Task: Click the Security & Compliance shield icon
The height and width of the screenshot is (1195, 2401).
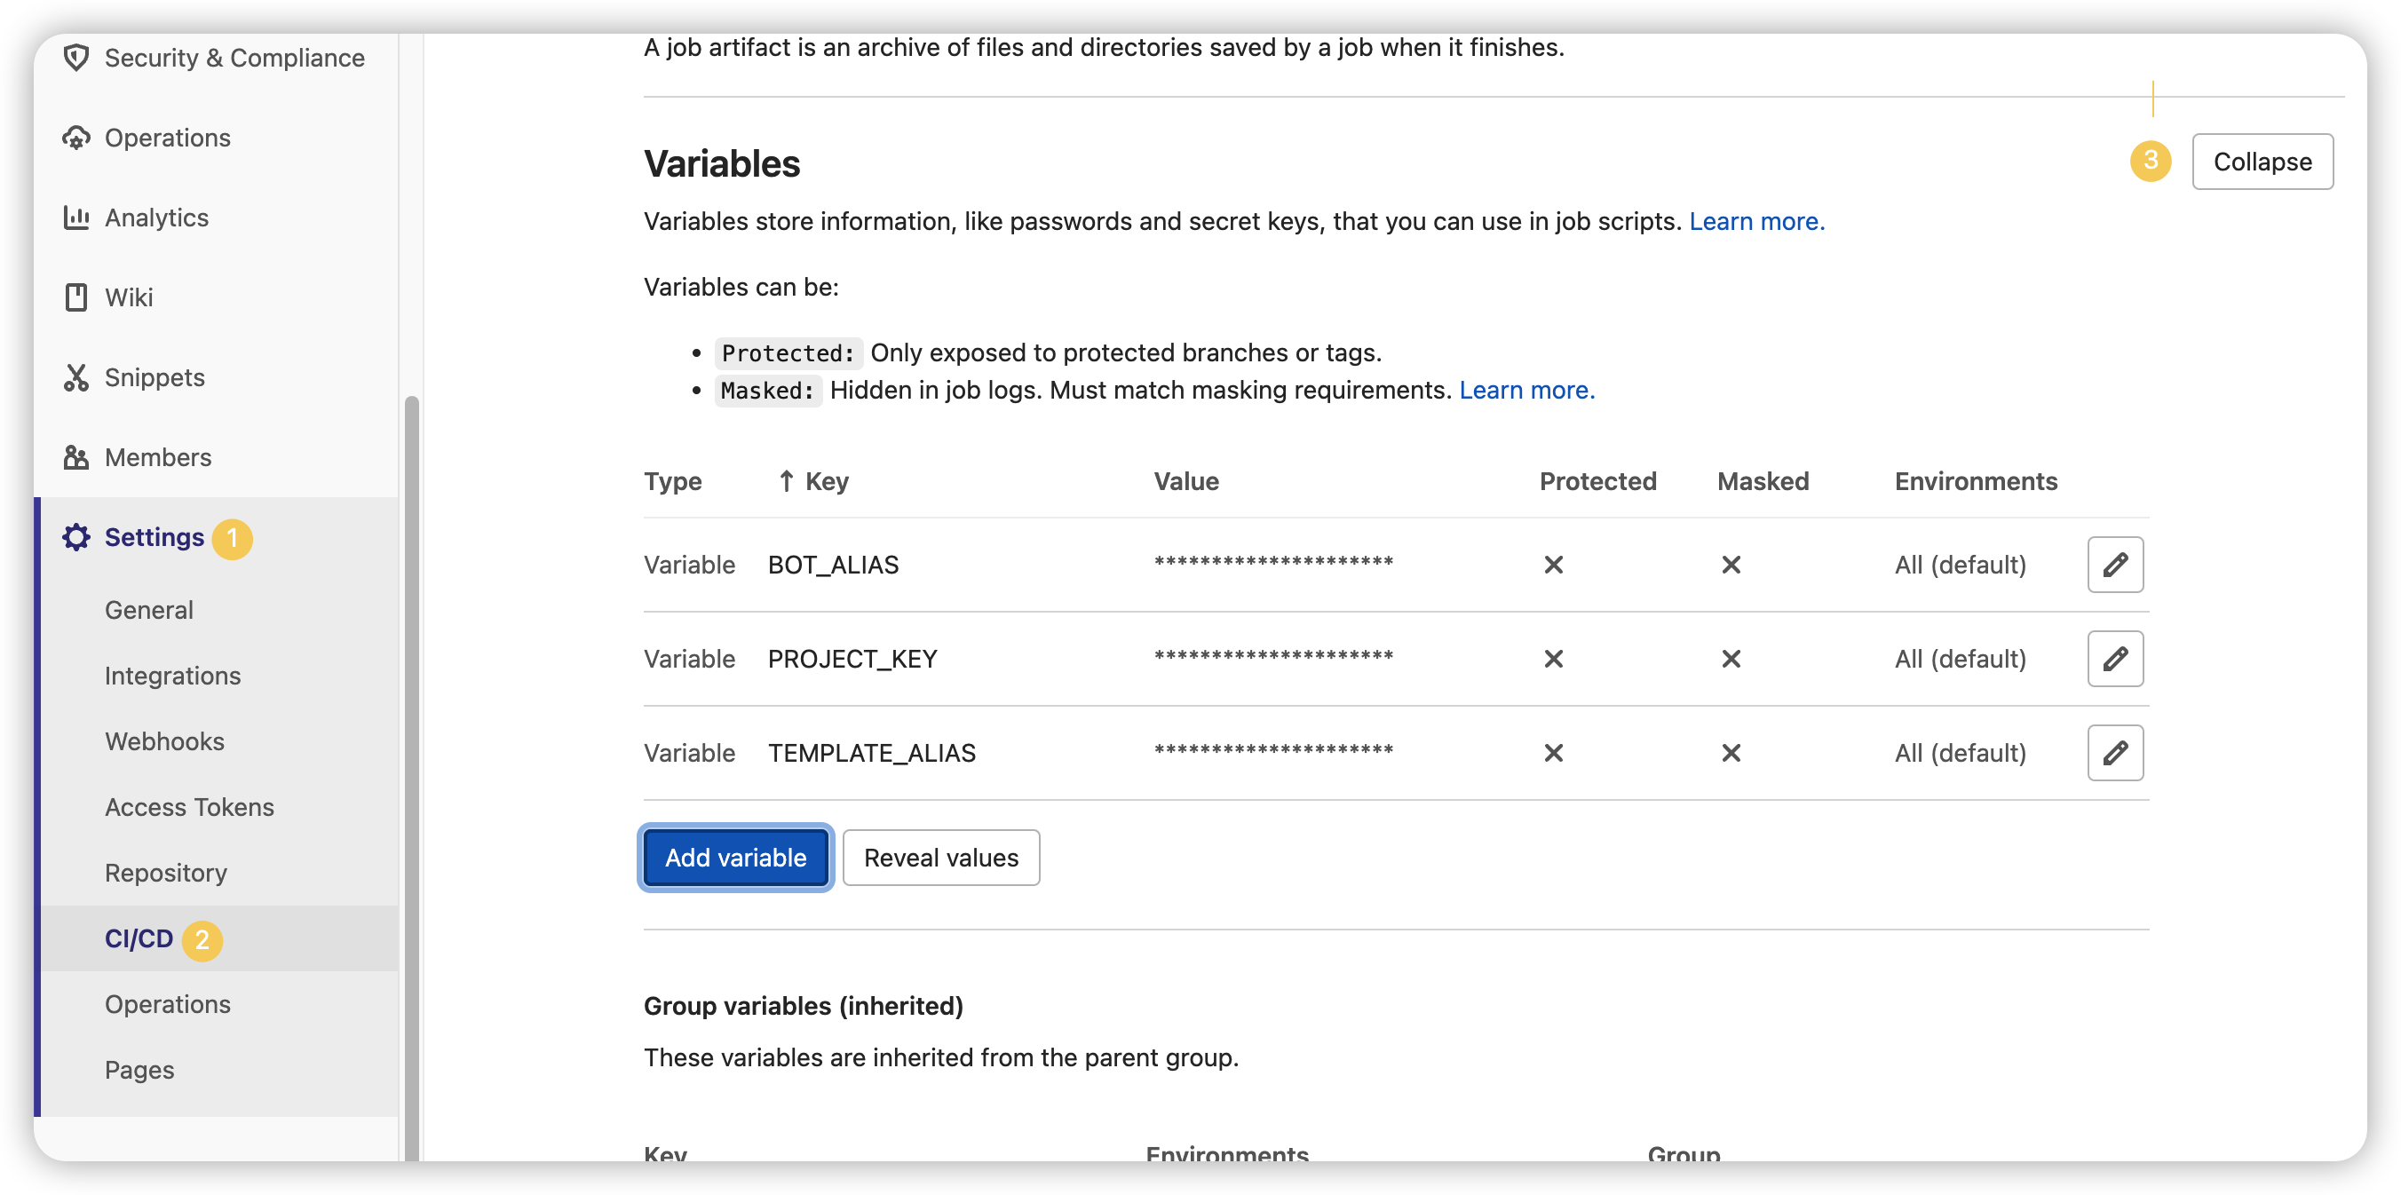Action: [x=76, y=58]
